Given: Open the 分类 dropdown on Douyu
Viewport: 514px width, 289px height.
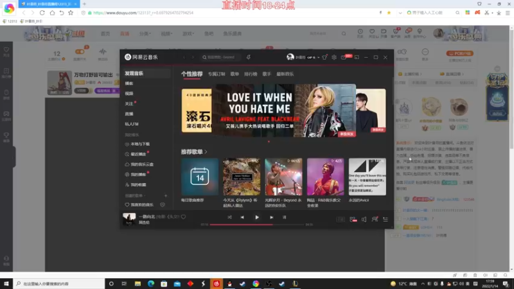Looking at the screenshot, I should point(145,34).
